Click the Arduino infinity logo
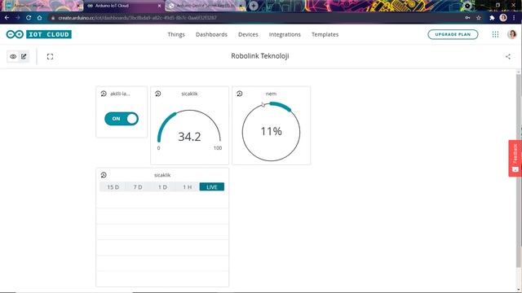522x293 pixels. pyautogui.click(x=15, y=34)
